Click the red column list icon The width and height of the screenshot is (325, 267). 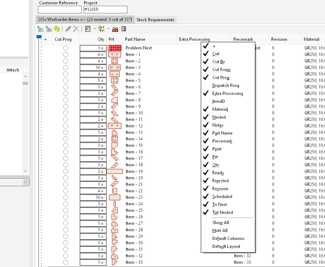124,29
